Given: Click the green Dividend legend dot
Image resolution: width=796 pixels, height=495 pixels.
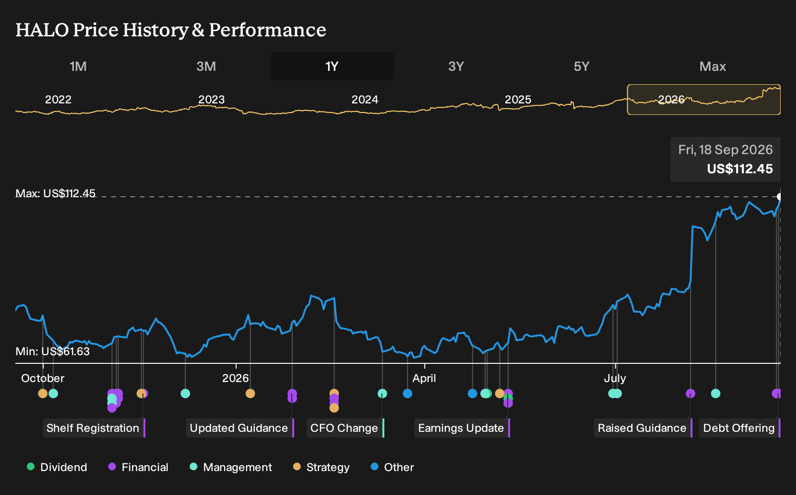Looking at the screenshot, I should [31, 467].
